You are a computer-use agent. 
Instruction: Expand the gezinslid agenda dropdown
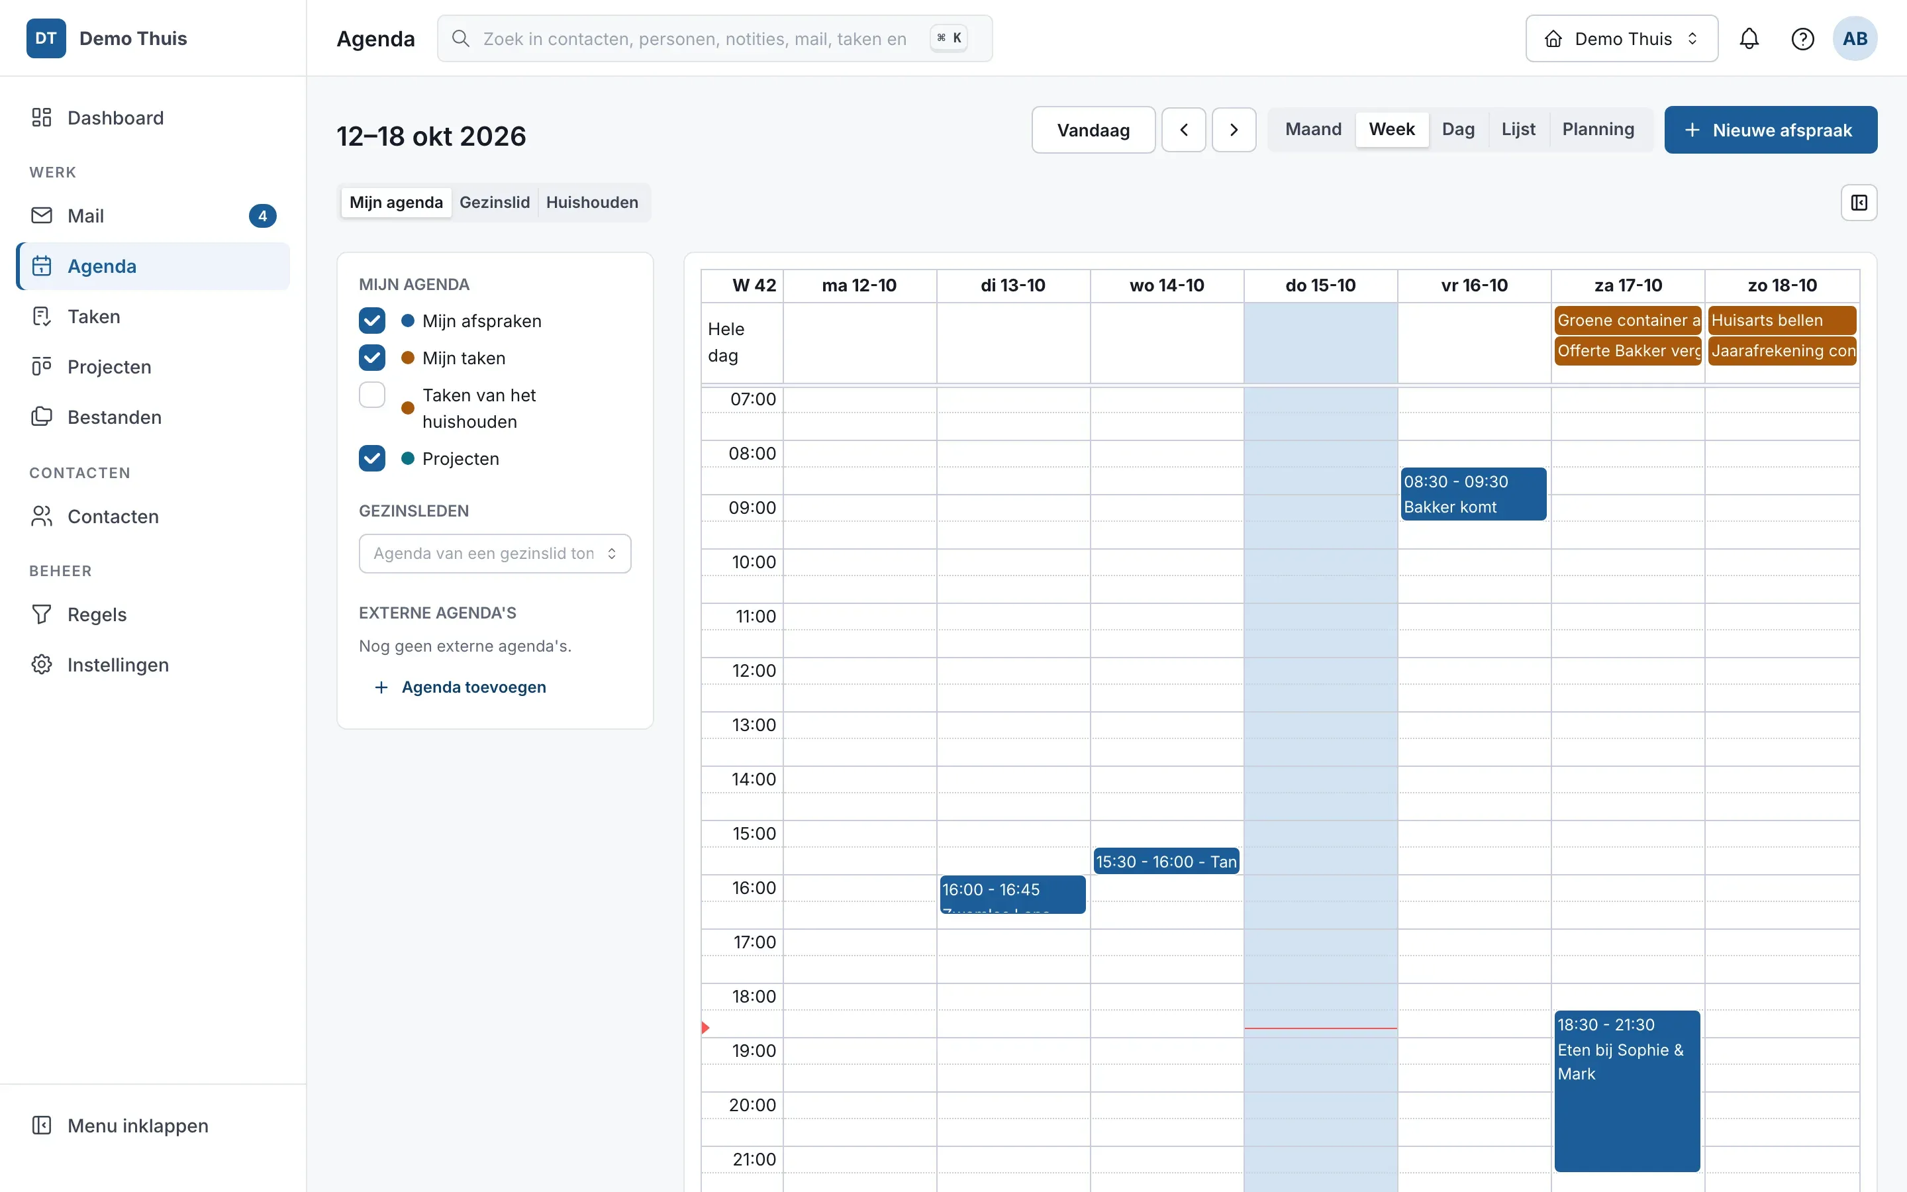[495, 554]
